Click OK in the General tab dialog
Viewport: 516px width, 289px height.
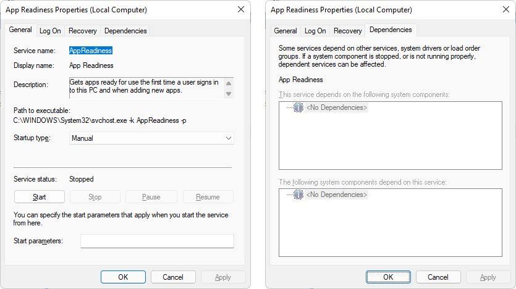[123, 277]
